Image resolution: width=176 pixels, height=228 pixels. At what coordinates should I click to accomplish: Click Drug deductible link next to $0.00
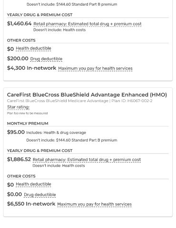click(x=40, y=195)
